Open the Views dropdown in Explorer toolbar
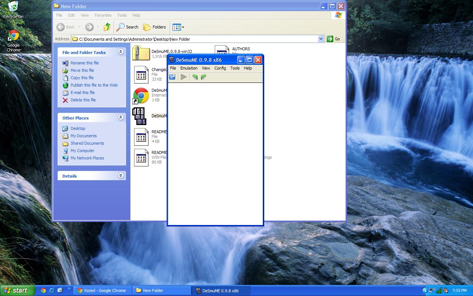Image resolution: width=473 pixels, height=296 pixels. point(178,27)
